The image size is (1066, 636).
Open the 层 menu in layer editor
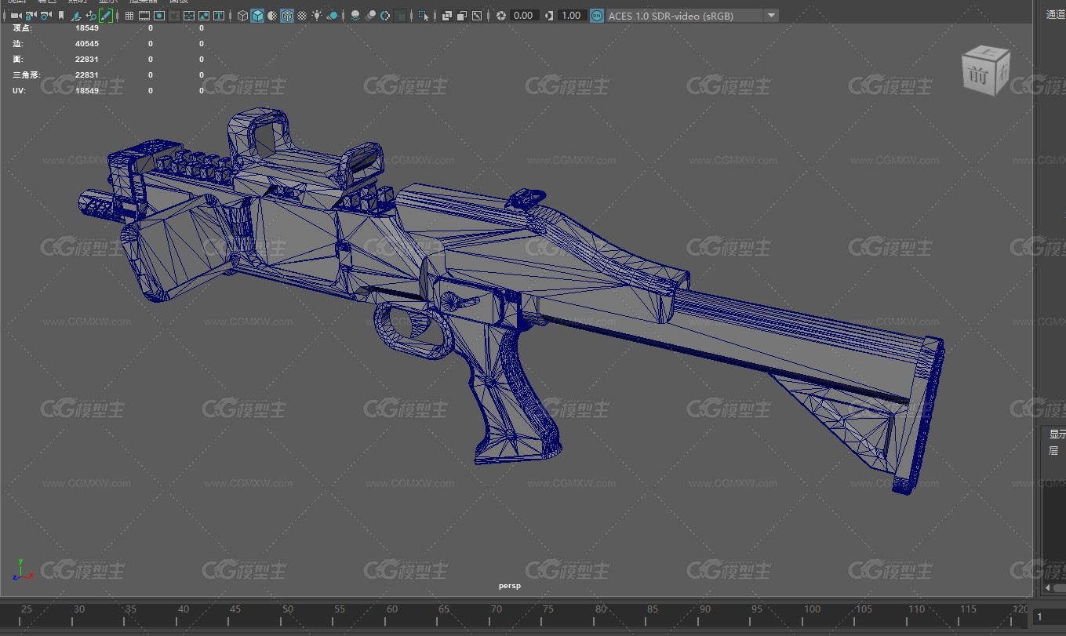tap(1053, 450)
